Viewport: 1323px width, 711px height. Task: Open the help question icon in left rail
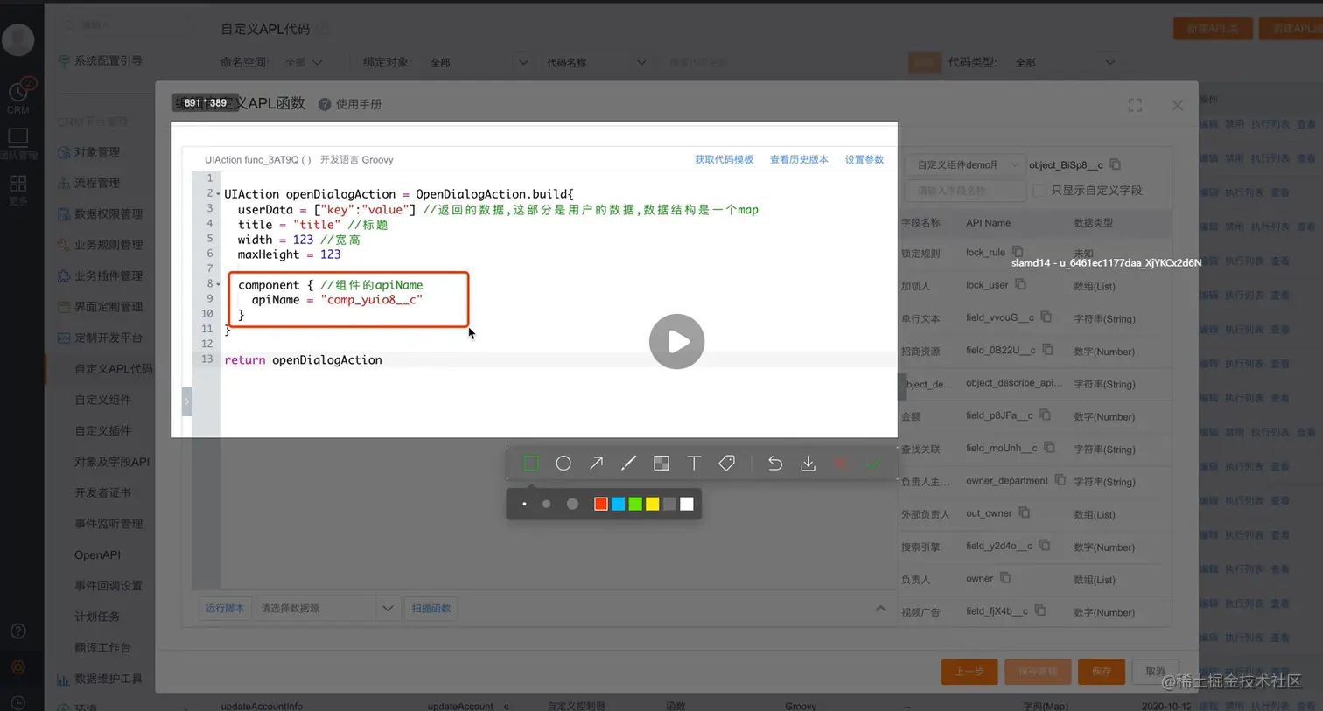17,631
